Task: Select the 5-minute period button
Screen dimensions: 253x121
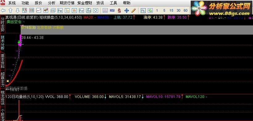Action: point(164,11)
